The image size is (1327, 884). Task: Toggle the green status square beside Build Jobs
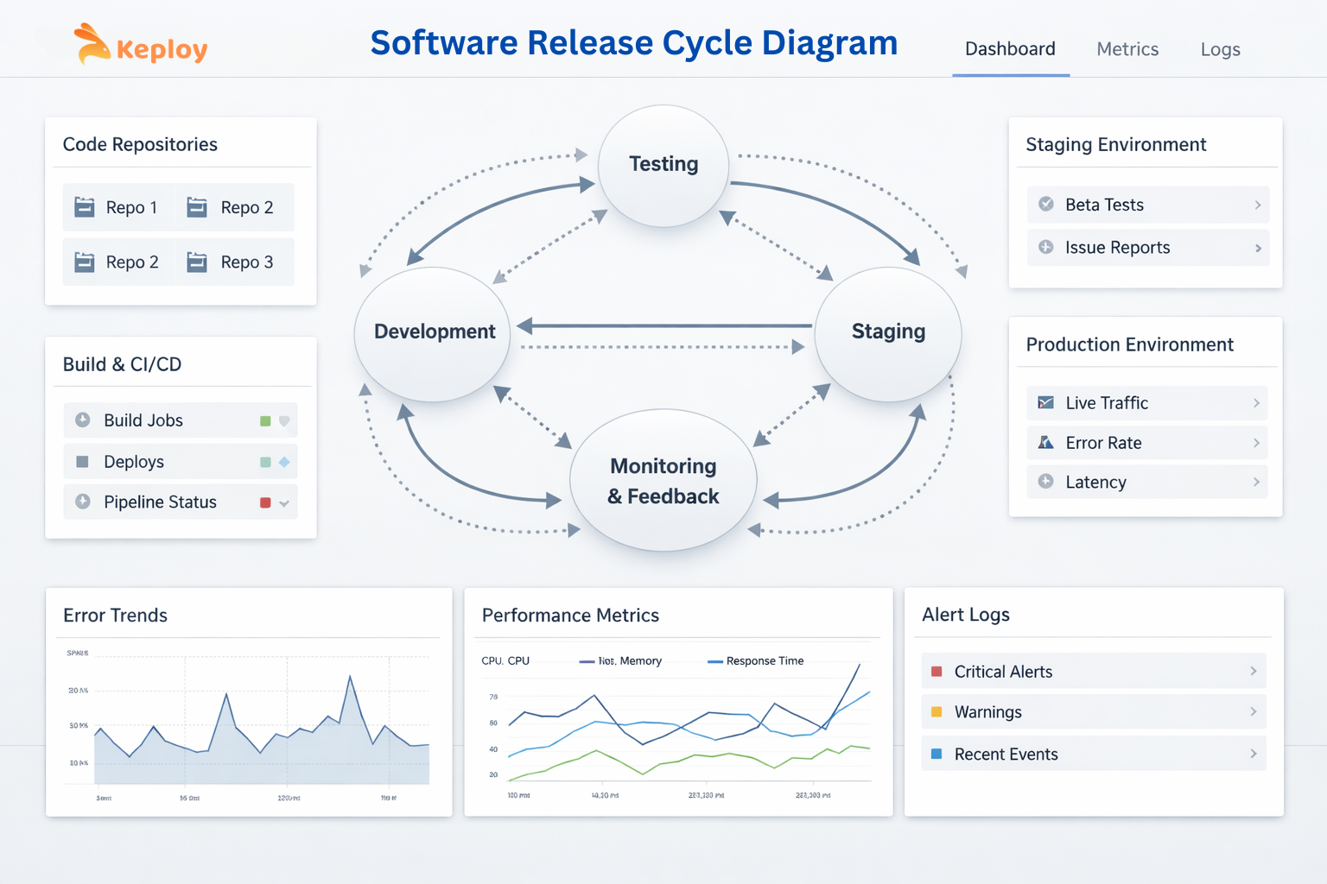[264, 420]
